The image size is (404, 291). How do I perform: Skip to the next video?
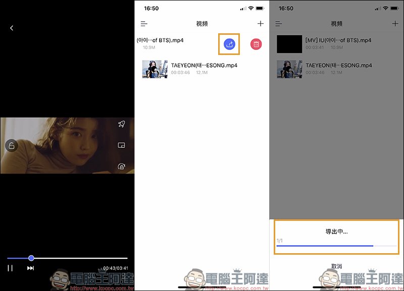tap(30, 268)
